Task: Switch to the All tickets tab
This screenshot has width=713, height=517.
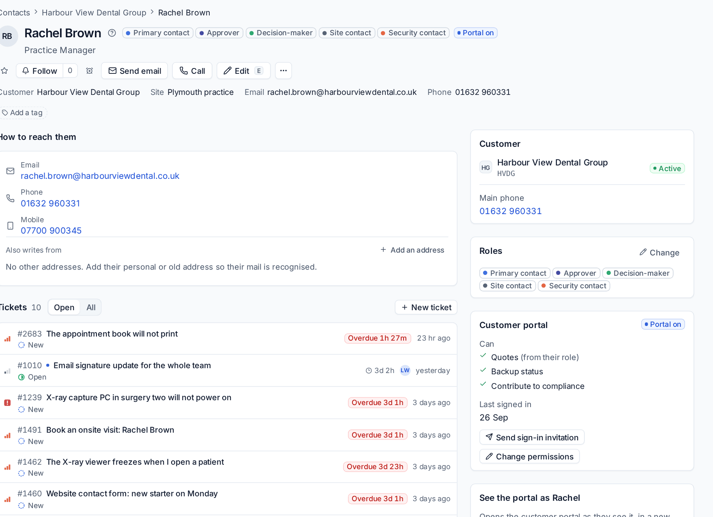Action: [91, 307]
